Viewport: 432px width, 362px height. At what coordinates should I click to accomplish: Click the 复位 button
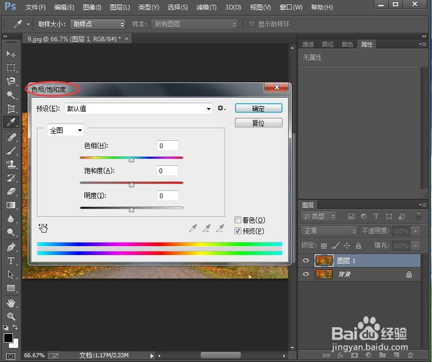258,123
